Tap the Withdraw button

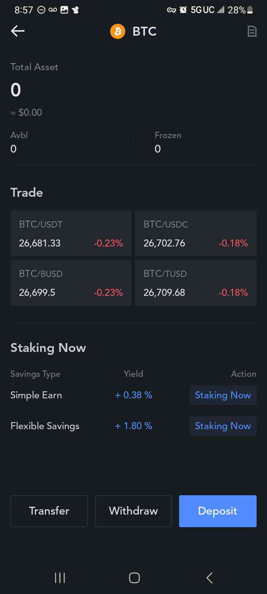click(133, 511)
